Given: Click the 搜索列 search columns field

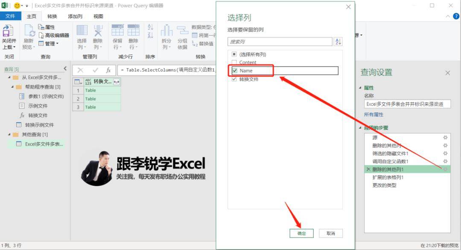Looking at the screenshot, I should coord(280,42).
